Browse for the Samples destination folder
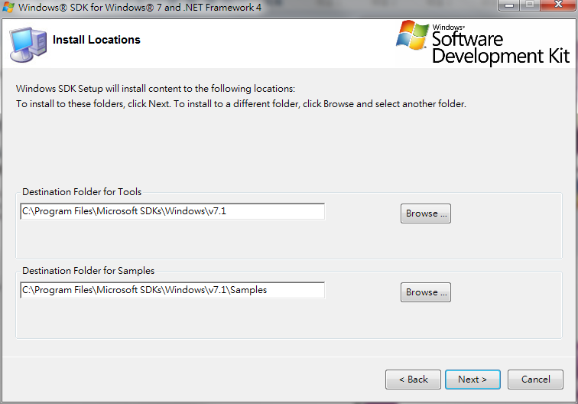The image size is (578, 404). point(426,292)
